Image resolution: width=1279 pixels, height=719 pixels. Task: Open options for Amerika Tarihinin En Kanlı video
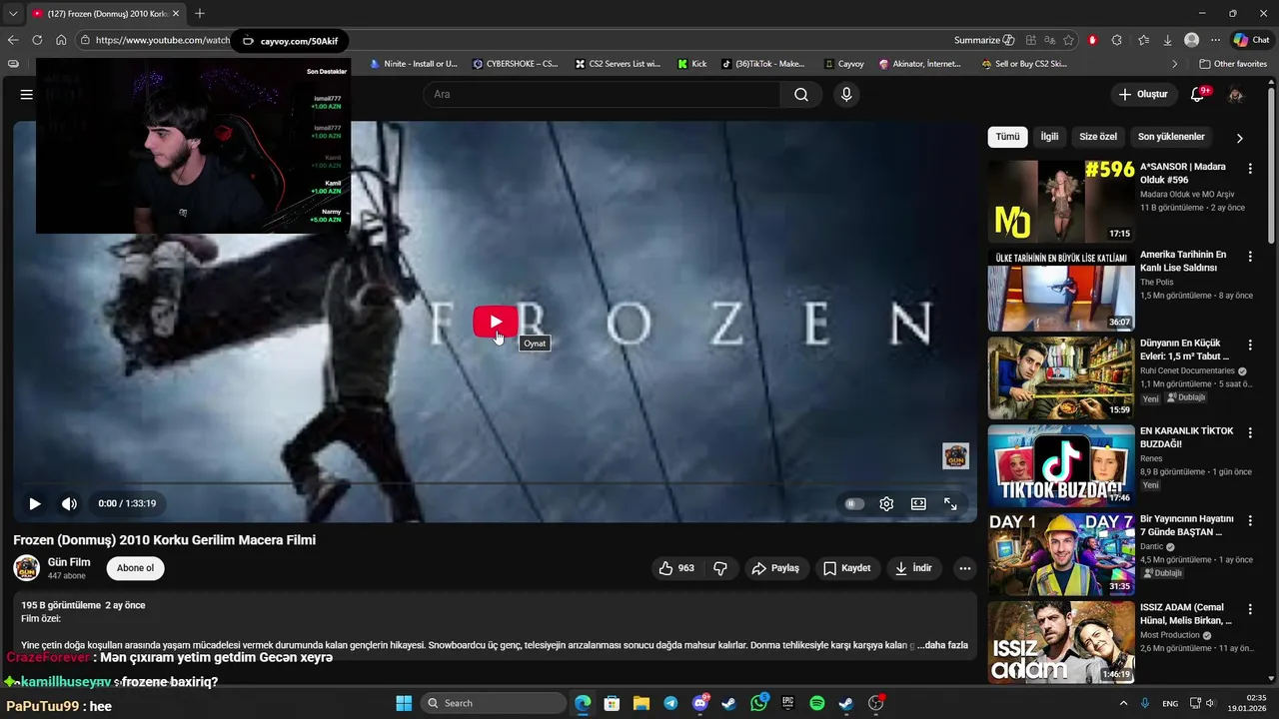(1249, 257)
